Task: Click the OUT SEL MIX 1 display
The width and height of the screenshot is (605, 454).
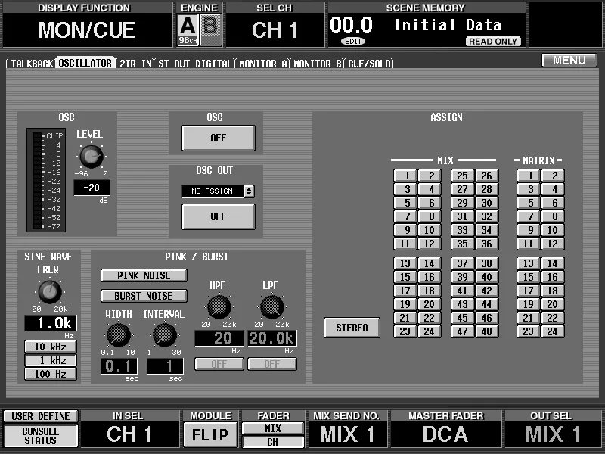Action: coord(553,434)
